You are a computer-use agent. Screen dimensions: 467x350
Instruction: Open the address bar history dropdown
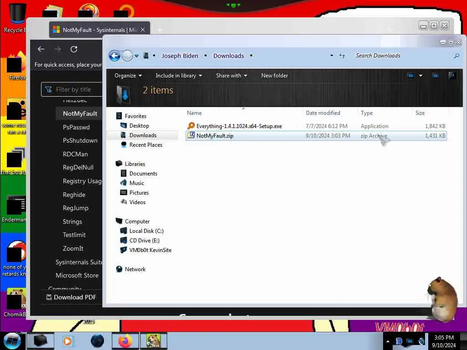click(x=332, y=56)
